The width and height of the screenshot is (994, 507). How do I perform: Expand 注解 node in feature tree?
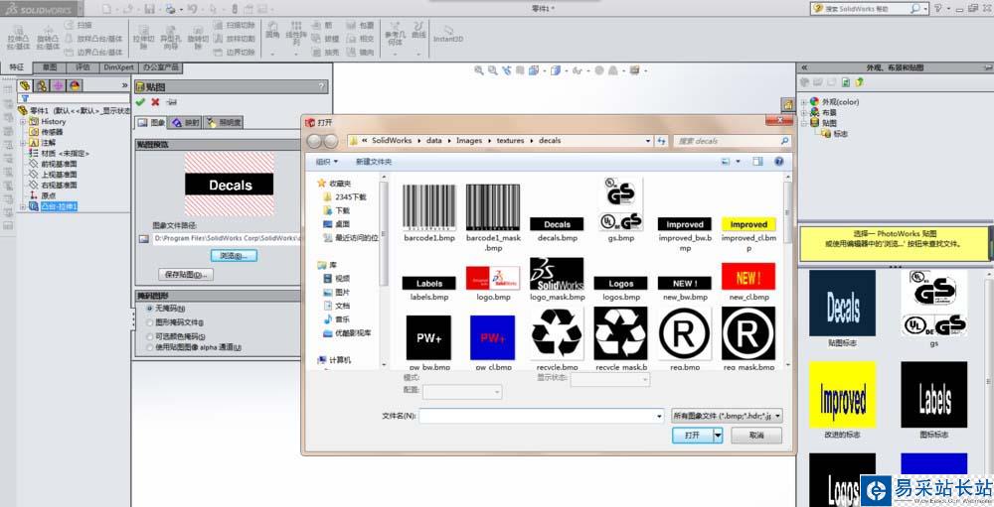tap(23, 143)
